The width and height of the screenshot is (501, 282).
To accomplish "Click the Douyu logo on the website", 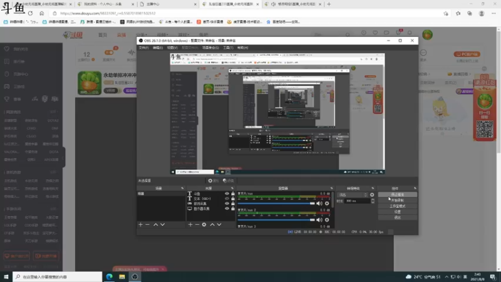I will (x=73, y=35).
